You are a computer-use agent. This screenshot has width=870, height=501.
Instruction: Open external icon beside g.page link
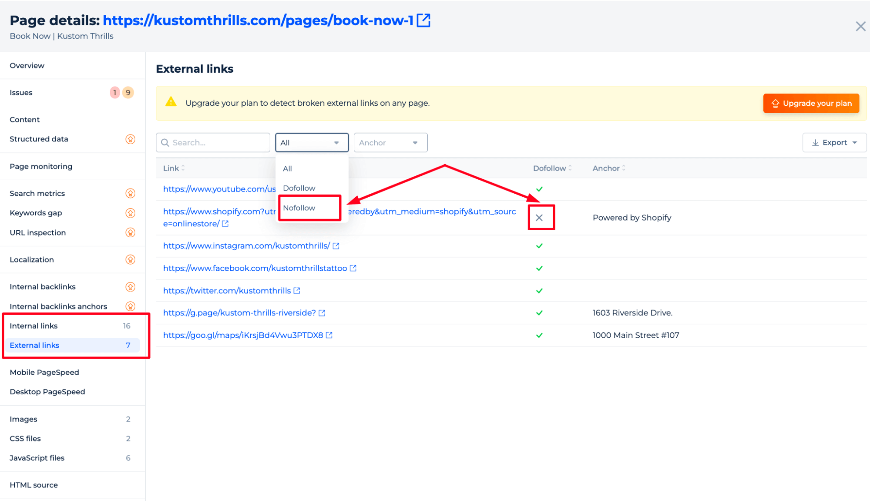(322, 313)
